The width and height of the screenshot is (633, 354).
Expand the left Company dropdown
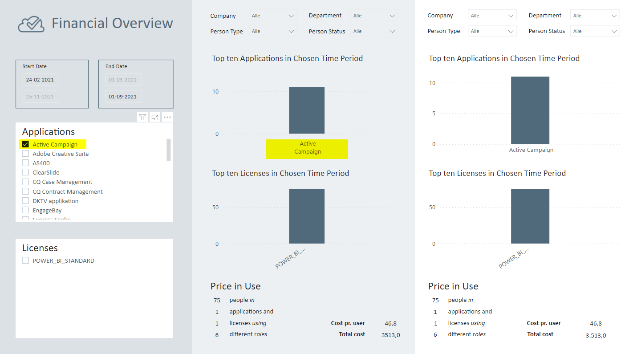coord(273,16)
